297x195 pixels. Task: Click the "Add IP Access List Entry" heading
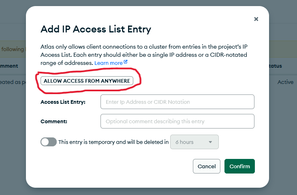96,29
